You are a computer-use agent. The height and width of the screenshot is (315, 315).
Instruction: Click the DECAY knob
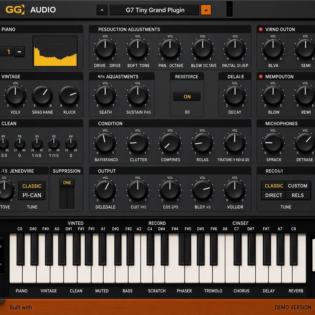(x=235, y=96)
